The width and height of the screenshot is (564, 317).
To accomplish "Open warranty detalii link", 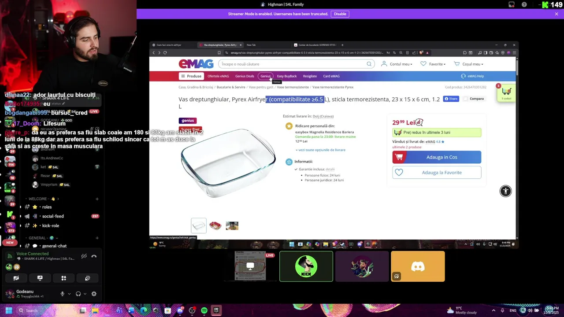I will click(330, 169).
